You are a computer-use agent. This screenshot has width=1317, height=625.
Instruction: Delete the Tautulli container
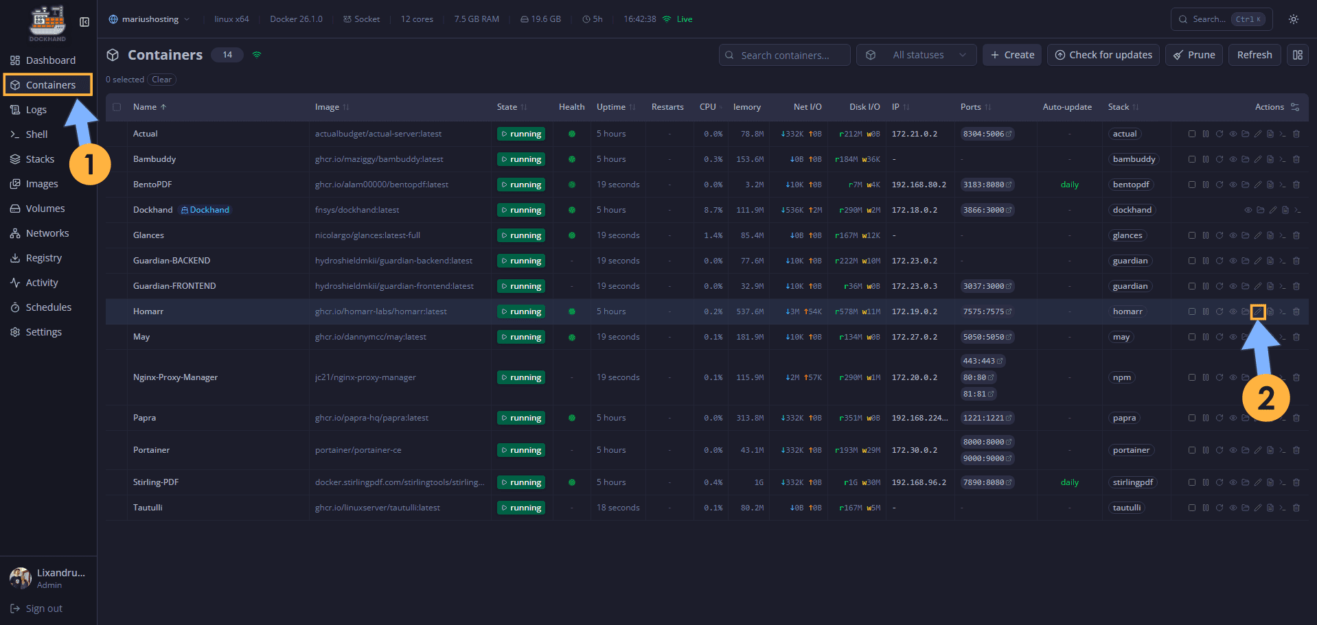(x=1297, y=507)
